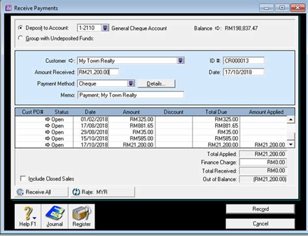Screen dimensions: 308x236
Task: Click the ID # field CR000013
Action: coord(244,60)
